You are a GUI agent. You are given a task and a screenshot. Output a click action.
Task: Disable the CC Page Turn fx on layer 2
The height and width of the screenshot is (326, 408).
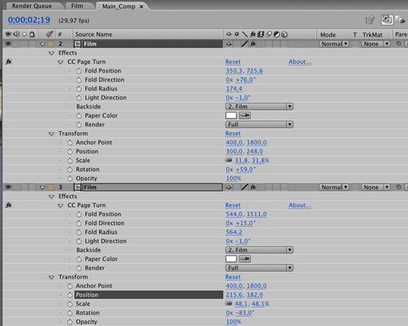pyautogui.click(x=8, y=62)
